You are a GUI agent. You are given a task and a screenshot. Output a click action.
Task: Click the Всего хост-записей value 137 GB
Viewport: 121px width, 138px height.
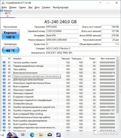tap(110, 31)
